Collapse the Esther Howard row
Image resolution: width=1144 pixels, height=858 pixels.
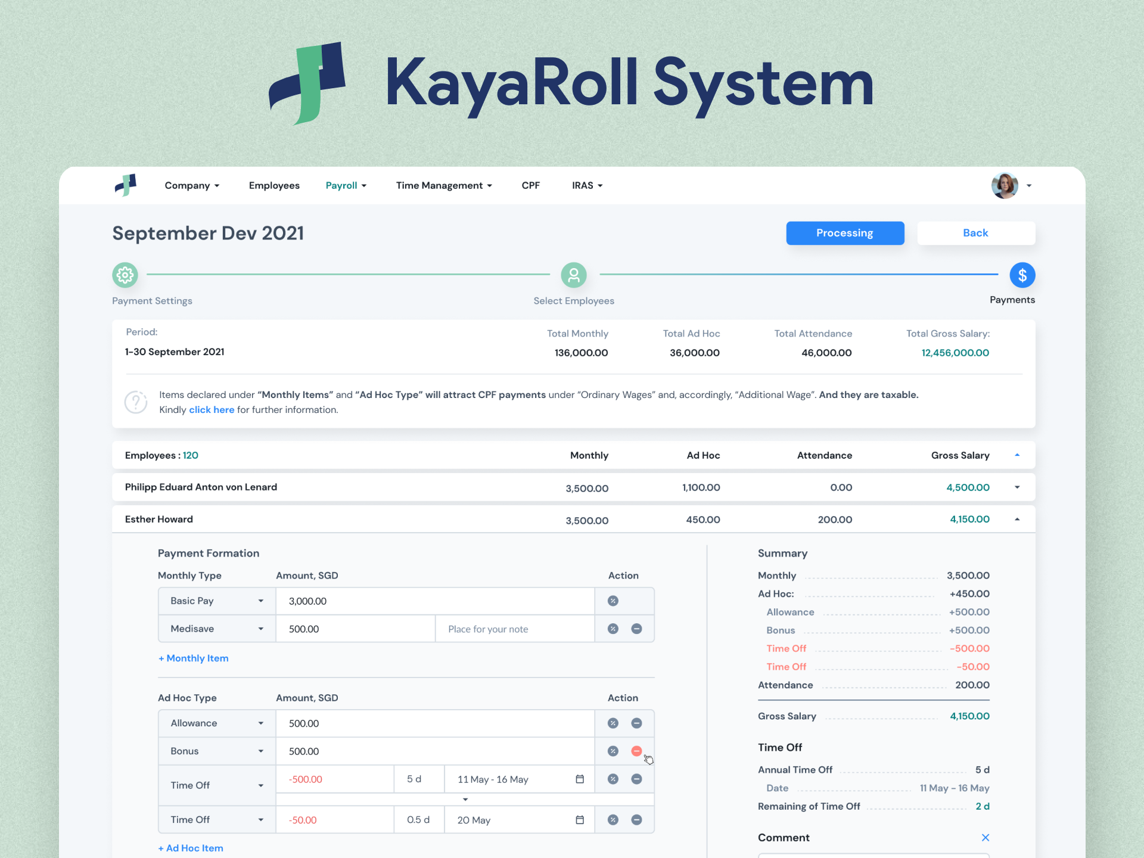pyautogui.click(x=1017, y=520)
